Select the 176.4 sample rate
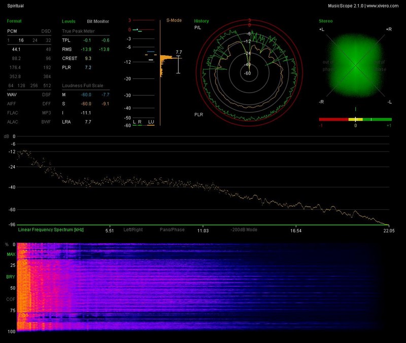406x343 pixels. [x=15, y=67]
